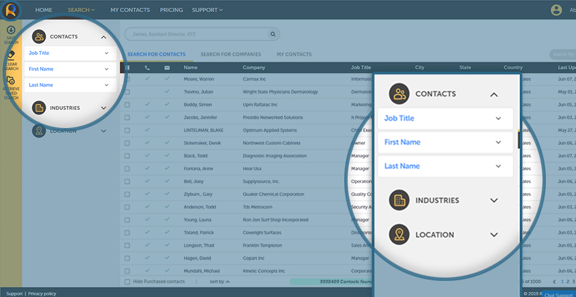Click the Clear Search eraser icon
The height and width of the screenshot is (297, 576).
point(11,55)
